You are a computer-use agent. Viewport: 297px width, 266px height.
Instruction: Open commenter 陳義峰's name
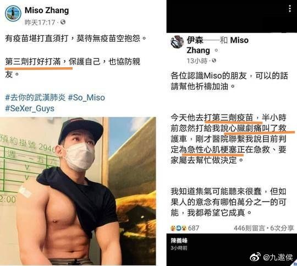(179, 241)
